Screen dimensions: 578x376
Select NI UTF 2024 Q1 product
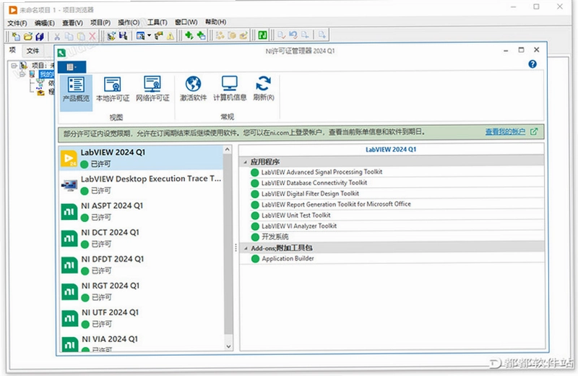click(141, 317)
